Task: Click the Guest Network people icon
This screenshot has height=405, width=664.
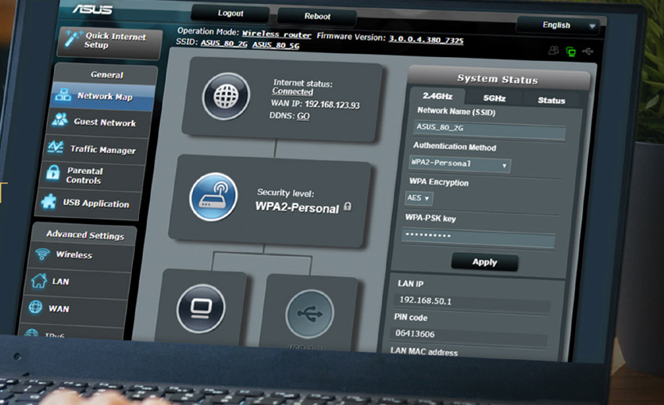Action: (59, 119)
